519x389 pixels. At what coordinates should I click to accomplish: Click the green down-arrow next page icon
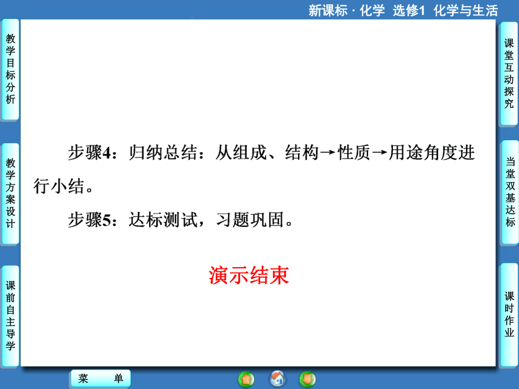click(x=308, y=379)
